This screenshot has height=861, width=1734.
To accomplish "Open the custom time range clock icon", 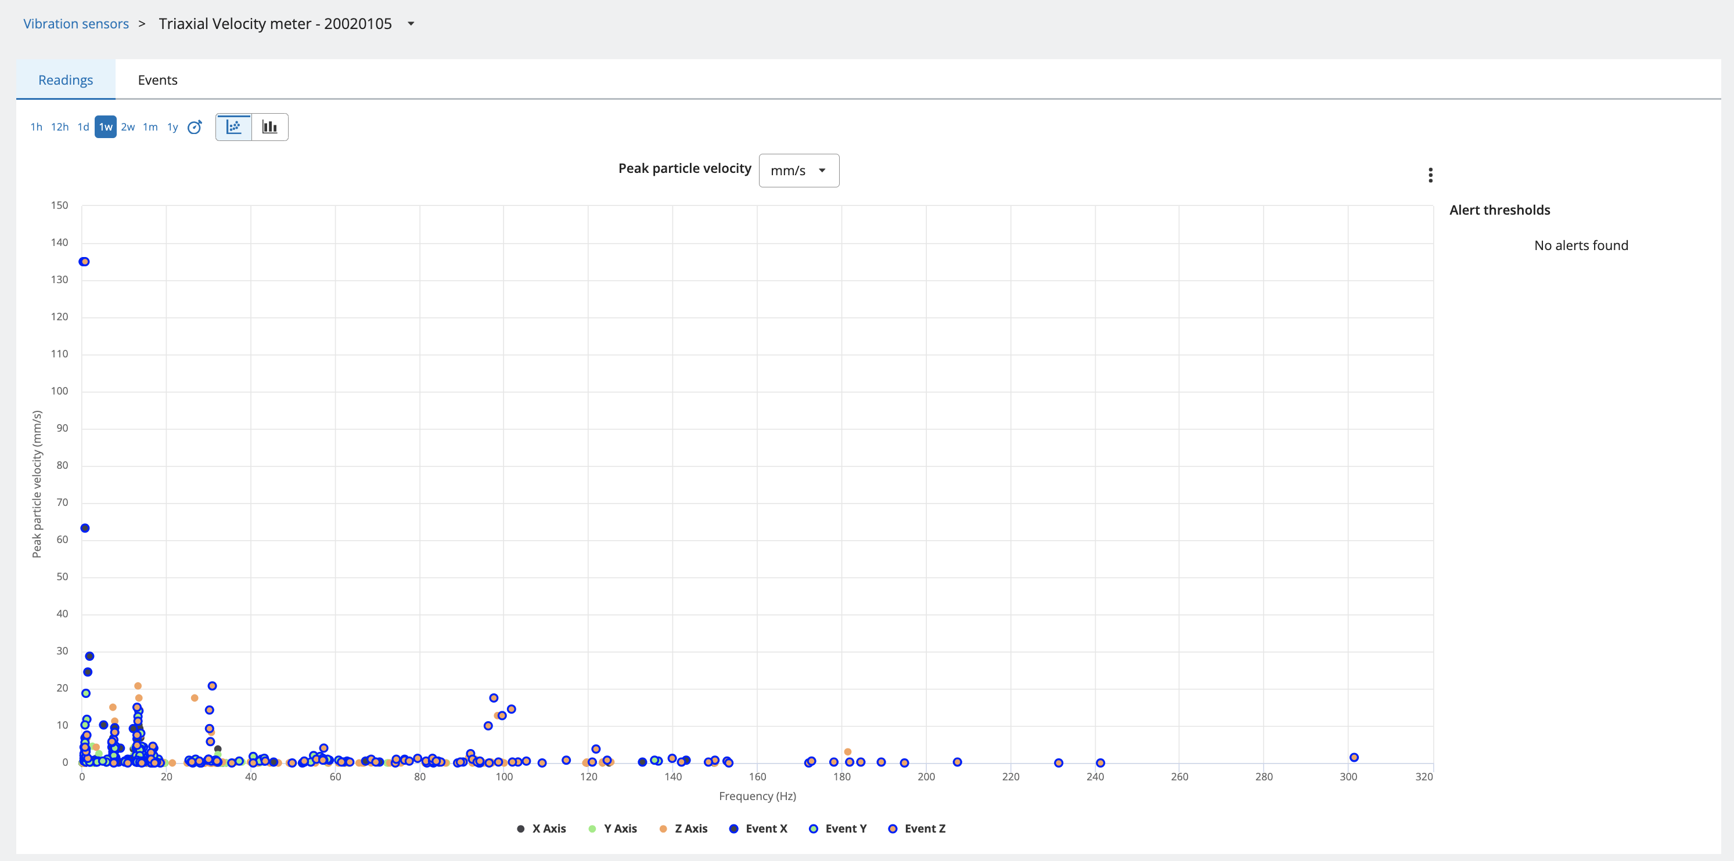I will pyautogui.click(x=195, y=127).
